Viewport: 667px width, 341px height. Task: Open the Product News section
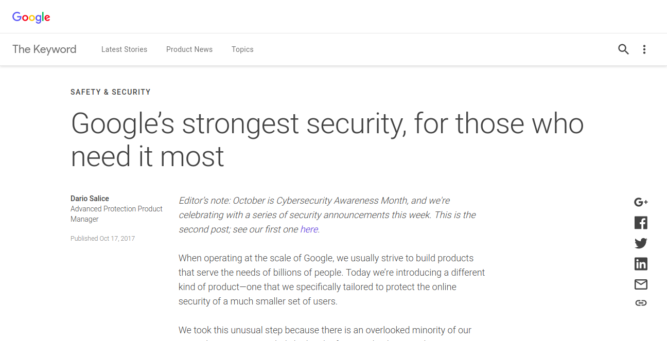click(189, 49)
